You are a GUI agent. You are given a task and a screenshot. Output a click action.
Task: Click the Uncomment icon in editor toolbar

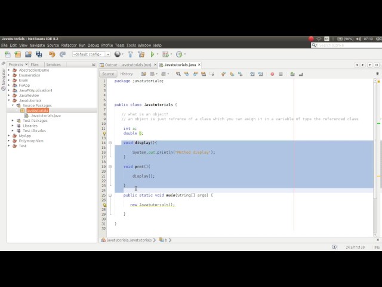301,74
